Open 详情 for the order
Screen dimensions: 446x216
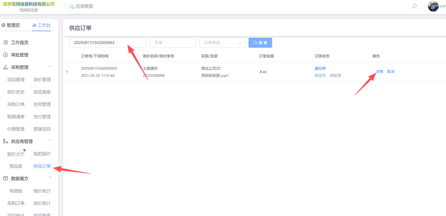point(379,72)
